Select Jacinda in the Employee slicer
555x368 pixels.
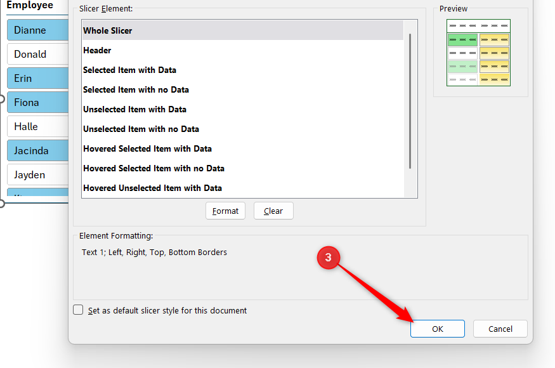pos(37,150)
